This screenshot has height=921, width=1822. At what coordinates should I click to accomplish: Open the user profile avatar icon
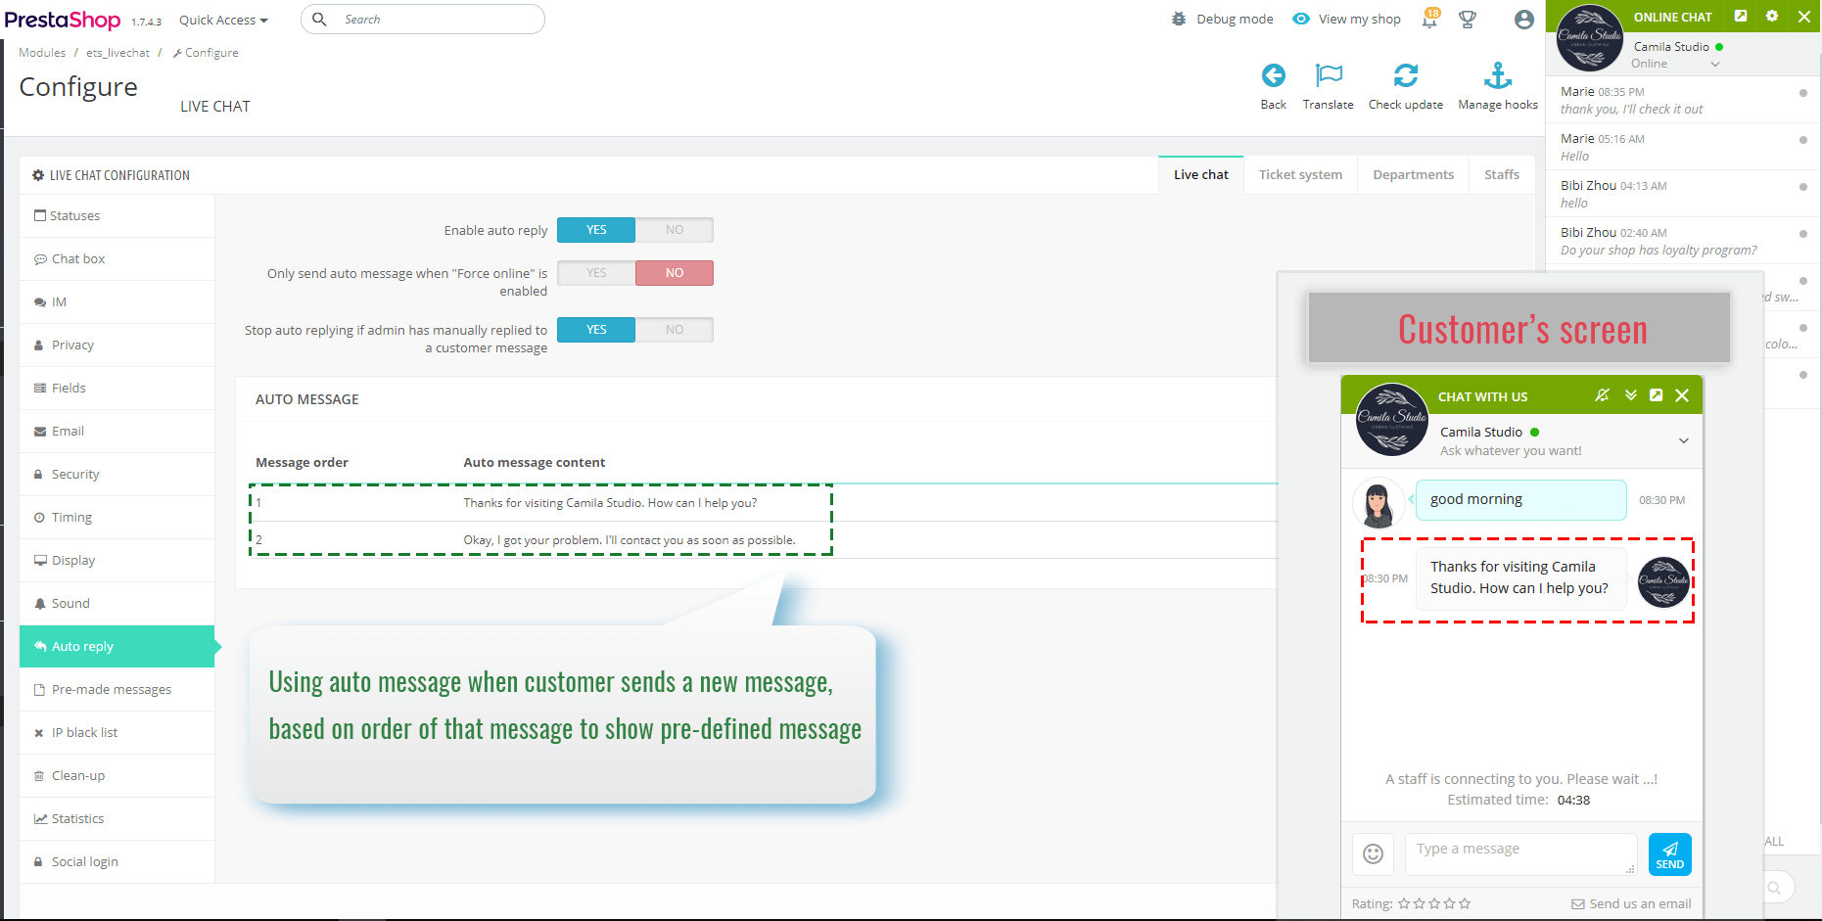[1523, 20]
